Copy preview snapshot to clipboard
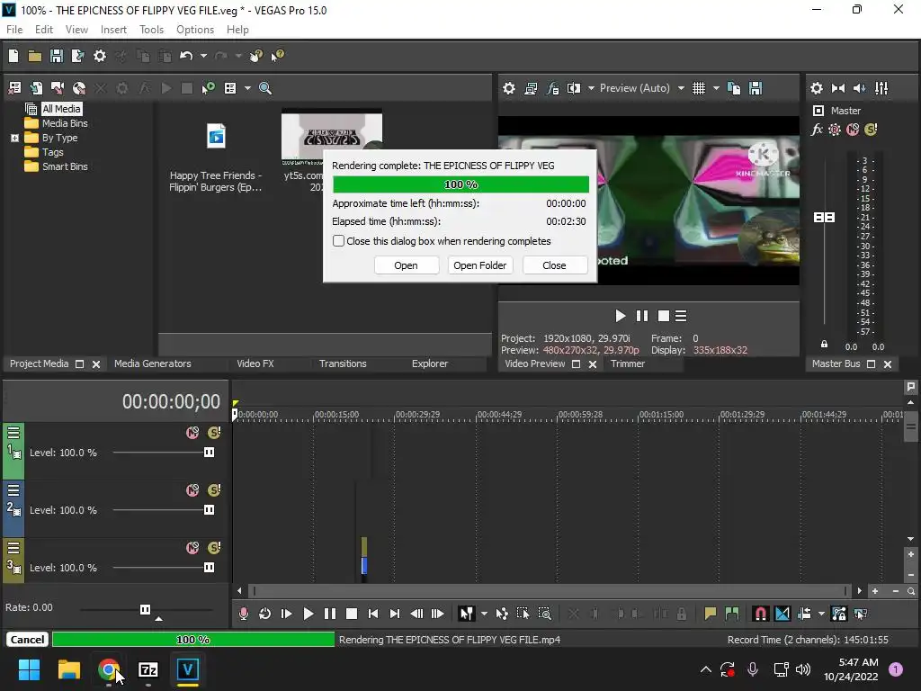The width and height of the screenshot is (921, 691). [734, 88]
